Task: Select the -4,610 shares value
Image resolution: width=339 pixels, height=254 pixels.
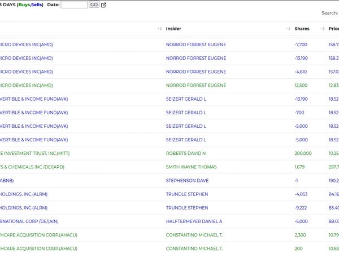Action: point(301,72)
